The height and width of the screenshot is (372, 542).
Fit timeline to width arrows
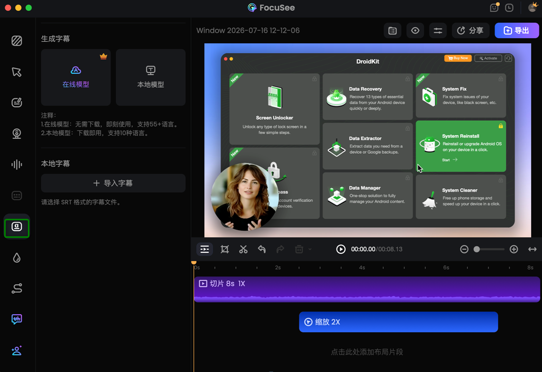coord(532,249)
